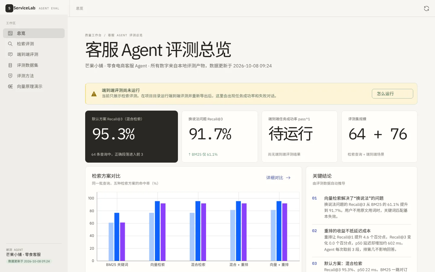Click the 质量工作台 breadcrumb

pyautogui.click(x=93, y=35)
